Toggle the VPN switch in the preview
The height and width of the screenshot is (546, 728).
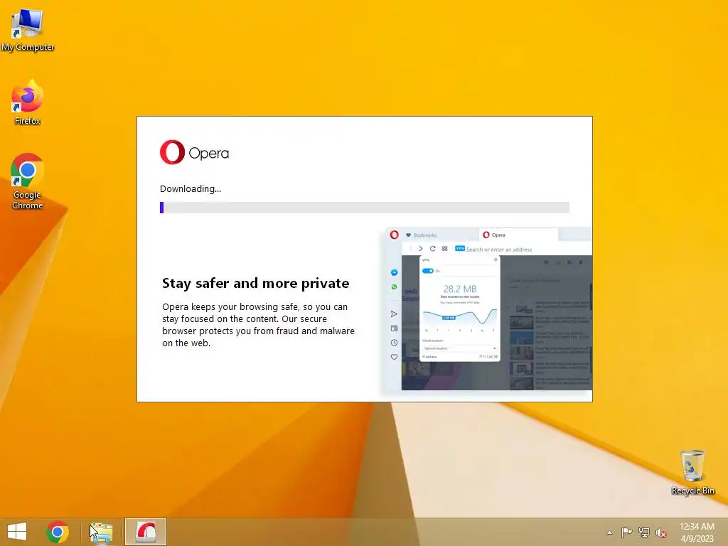point(427,271)
